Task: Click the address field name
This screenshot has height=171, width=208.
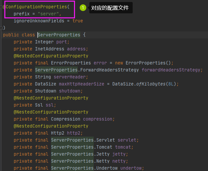Action: pyautogui.click(x=76, y=49)
